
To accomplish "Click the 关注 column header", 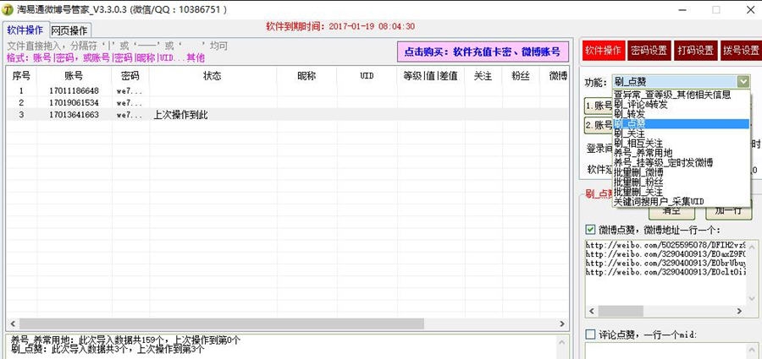I will [x=483, y=76].
